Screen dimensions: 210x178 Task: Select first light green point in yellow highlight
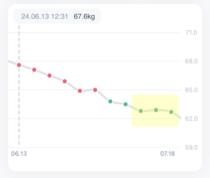point(141,111)
